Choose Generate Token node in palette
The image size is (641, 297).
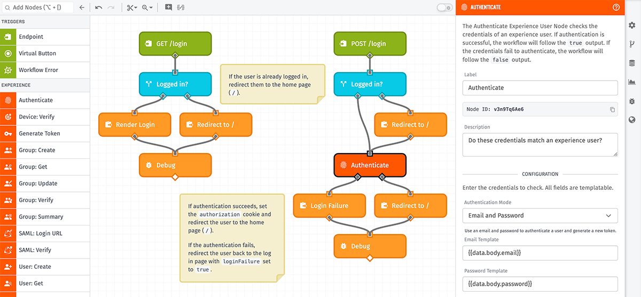[x=45, y=133]
